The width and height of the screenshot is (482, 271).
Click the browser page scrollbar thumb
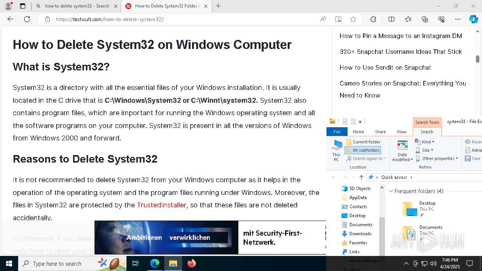coord(477,59)
